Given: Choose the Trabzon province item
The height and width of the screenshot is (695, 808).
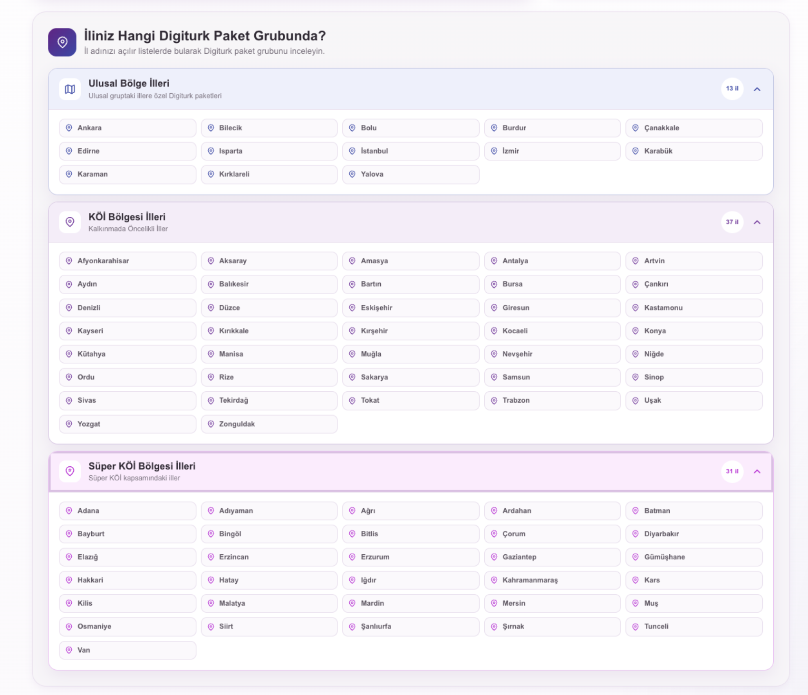Looking at the screenshot, I should click(552, 400).
